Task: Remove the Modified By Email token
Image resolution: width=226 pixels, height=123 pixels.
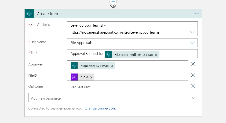Action: [112, 66]
